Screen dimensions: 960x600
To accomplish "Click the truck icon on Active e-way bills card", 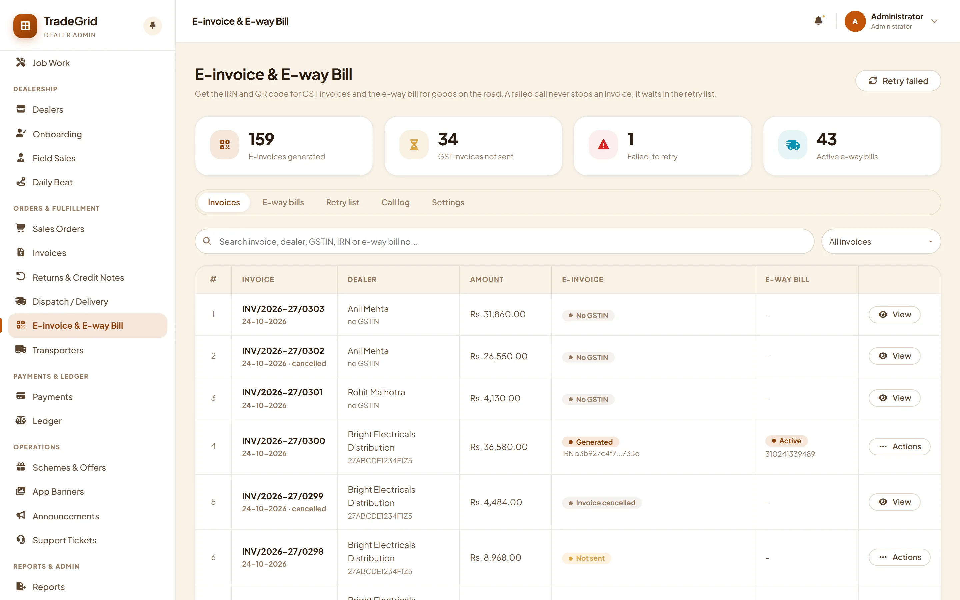I will (x=793, y=145).
